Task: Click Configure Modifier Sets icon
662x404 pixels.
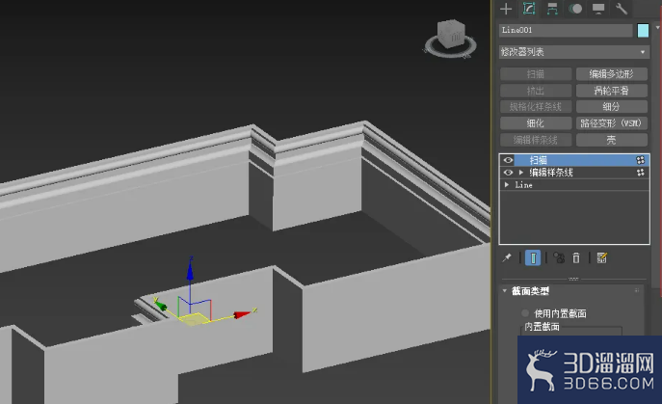Action: [x=602, y=257]
